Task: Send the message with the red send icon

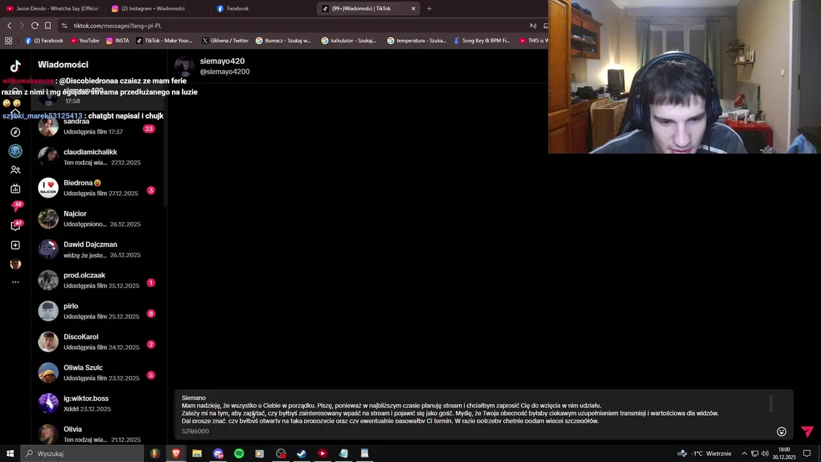Action: 807,431
